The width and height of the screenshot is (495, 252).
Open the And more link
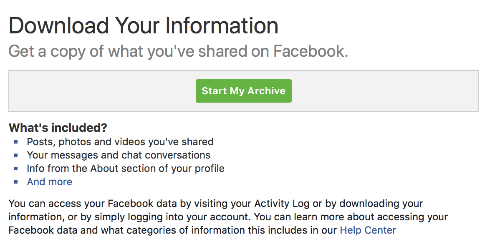49,182
